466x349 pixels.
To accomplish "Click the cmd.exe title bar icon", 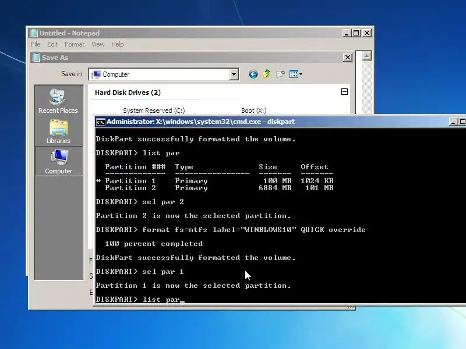I will [x=101, y=122].
